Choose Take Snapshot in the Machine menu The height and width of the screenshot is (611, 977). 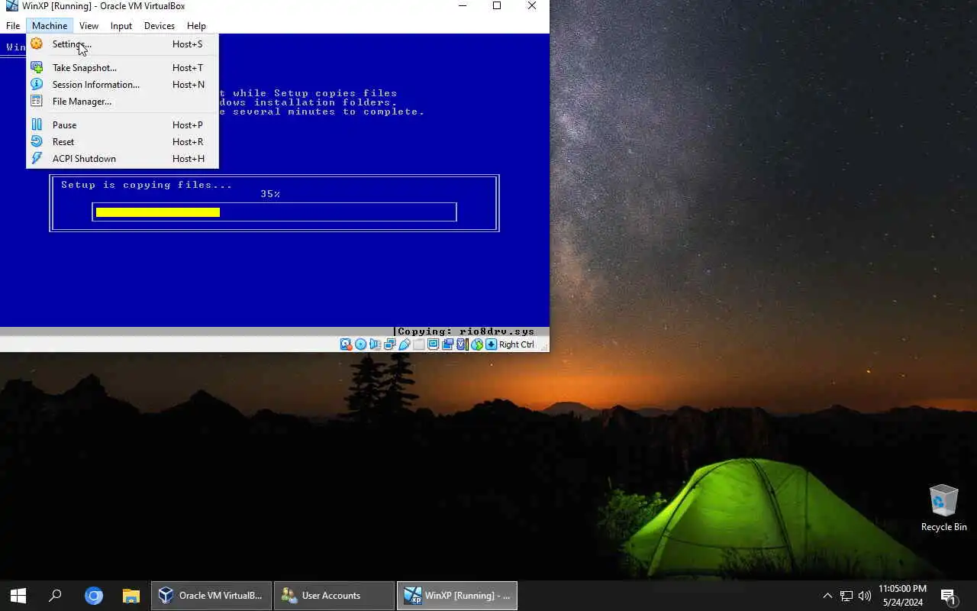122,68
